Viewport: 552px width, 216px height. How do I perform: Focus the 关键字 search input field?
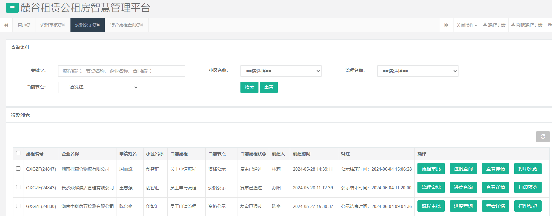pyautogui.click(x=121, y=71)
